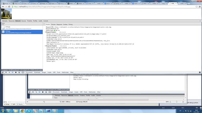Click the Chrome icon in the Windows taskbar
Image resolution: width=202 pixels, height=113 pixels.
tap(22, 110)
